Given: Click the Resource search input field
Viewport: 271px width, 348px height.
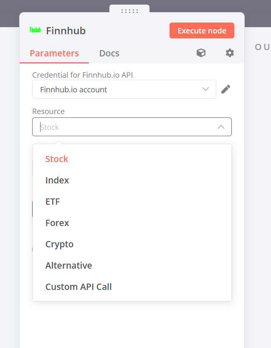Looking at the screenshot, I should click(125, 127).
